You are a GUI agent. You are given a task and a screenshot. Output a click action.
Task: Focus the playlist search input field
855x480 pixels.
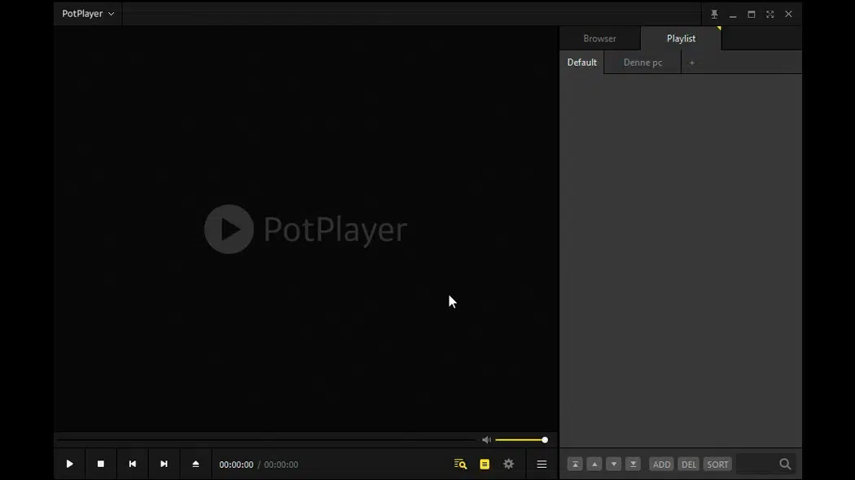[x=756, y=465]
